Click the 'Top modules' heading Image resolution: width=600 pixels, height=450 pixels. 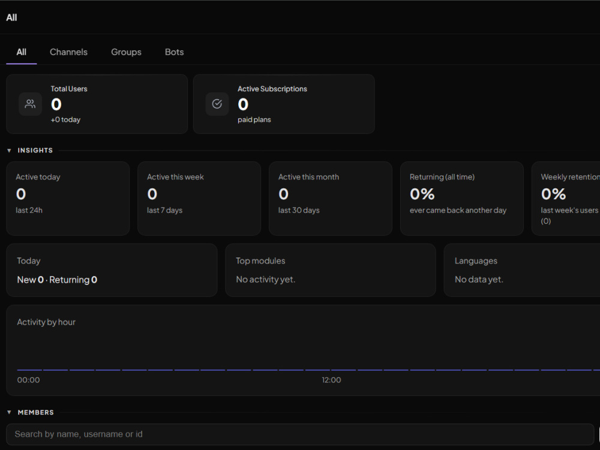coord(260,261)
